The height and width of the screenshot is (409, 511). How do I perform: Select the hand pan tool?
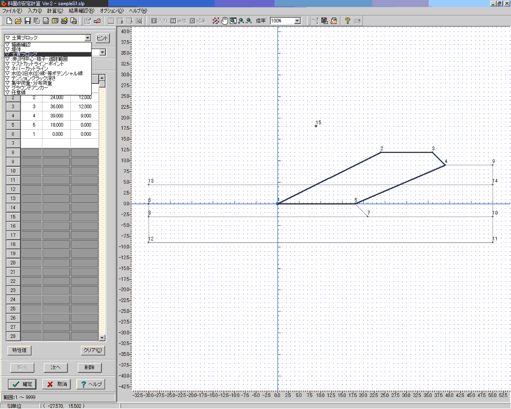[225, 21]
